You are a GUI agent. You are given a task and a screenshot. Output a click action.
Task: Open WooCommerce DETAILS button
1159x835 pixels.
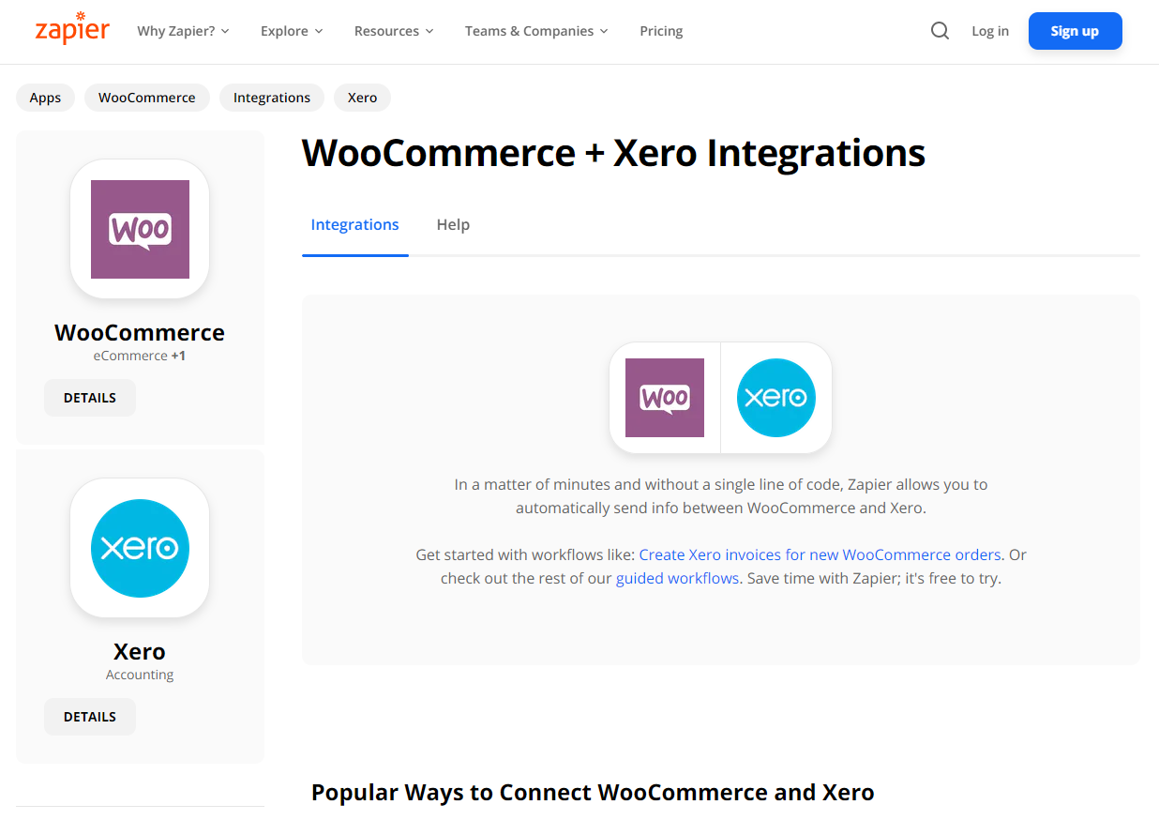[90, 398]
